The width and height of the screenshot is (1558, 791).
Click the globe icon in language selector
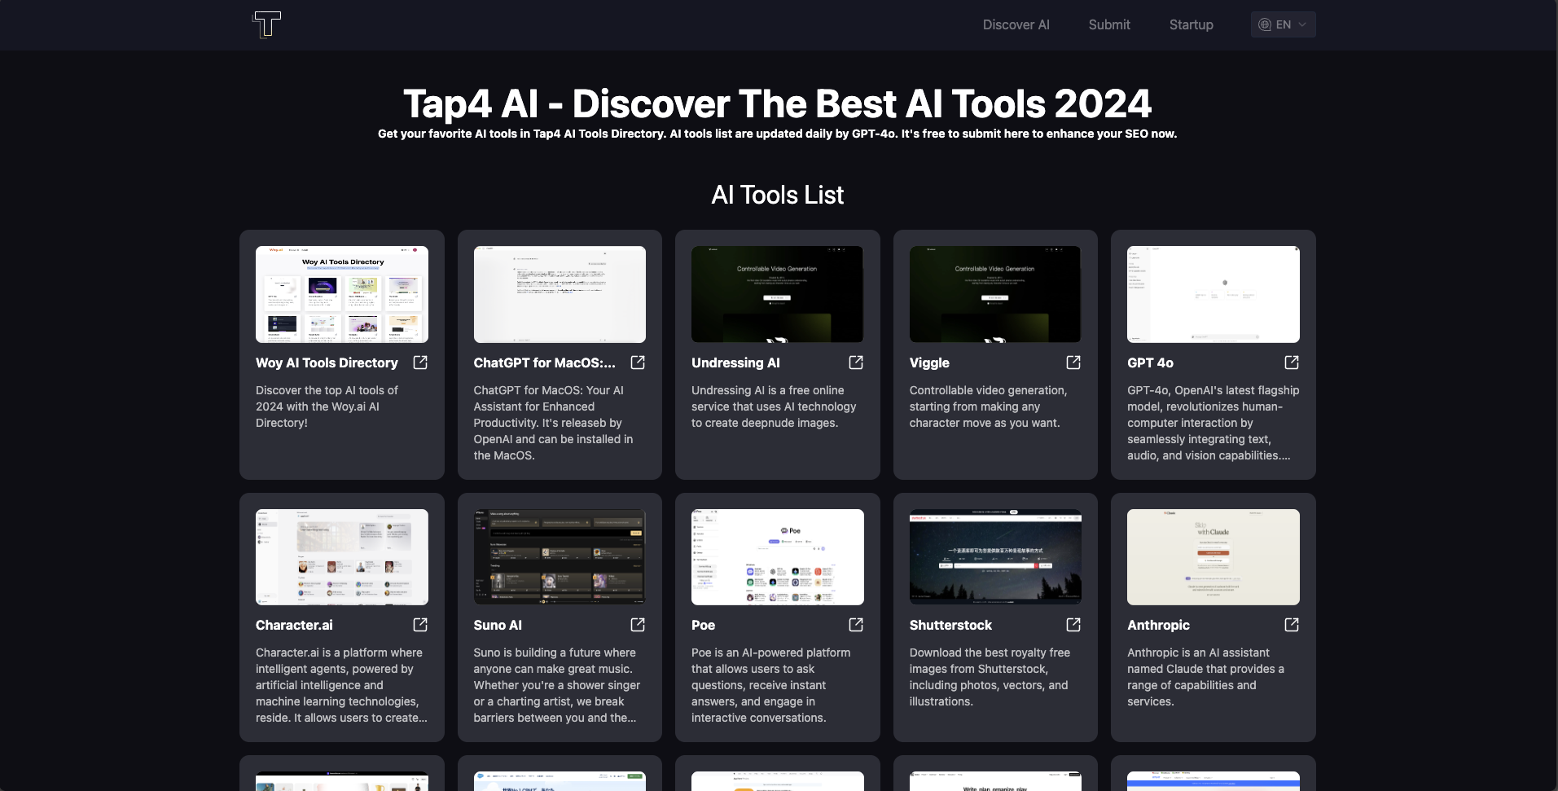coord(1265,24)
